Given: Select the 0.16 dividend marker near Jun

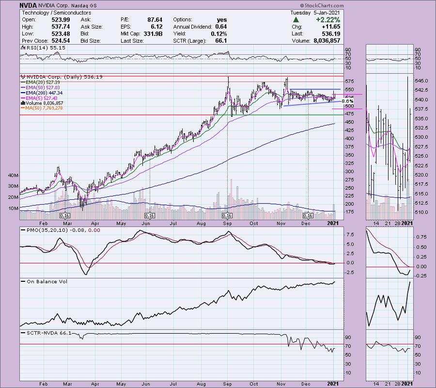Looking at the screenshot, I should 149,216.
